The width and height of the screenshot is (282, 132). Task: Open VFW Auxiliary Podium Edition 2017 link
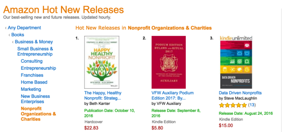[x=173, y=96]
